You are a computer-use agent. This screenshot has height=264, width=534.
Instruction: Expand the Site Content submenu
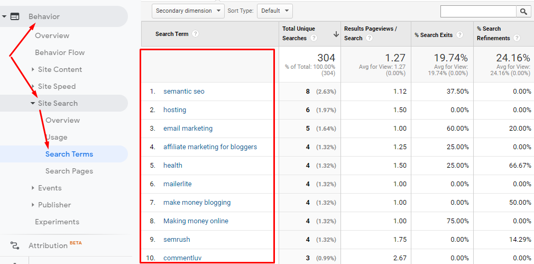33,69
